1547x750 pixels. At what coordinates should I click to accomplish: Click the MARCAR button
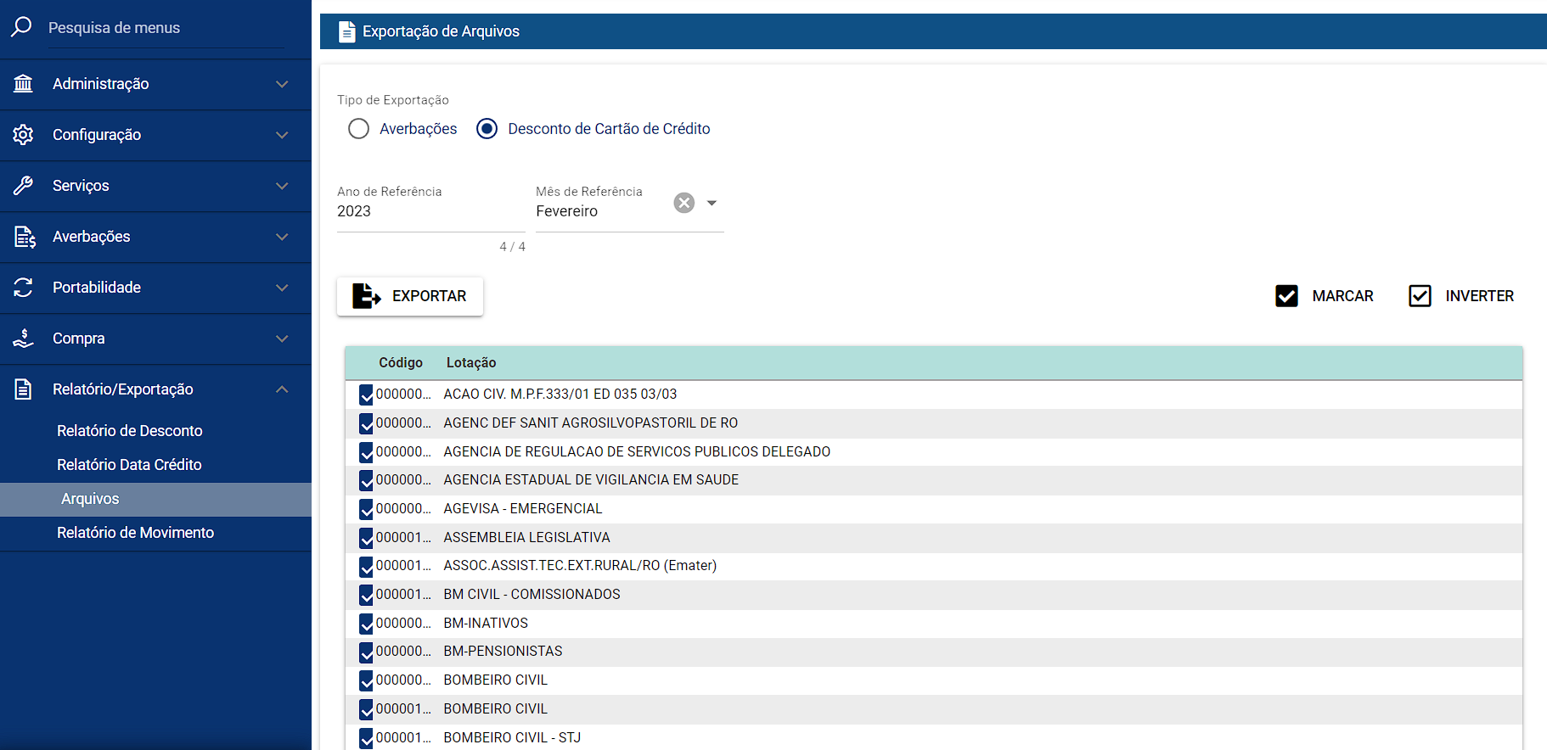(x=1324, y=296)
